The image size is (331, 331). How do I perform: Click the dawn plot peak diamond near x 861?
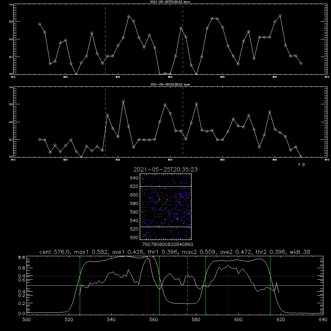(x=280, y=16)
